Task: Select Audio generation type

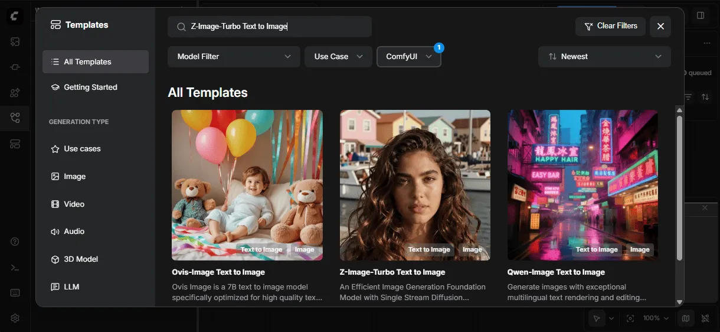Action: coord(96,232)
